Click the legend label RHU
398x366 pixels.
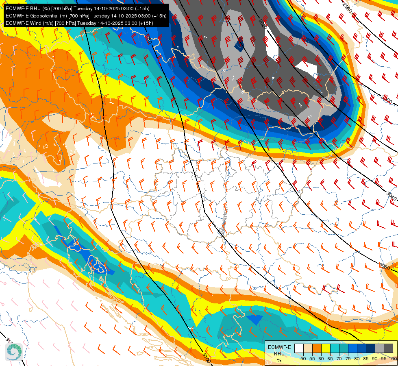tap(279, 353)
